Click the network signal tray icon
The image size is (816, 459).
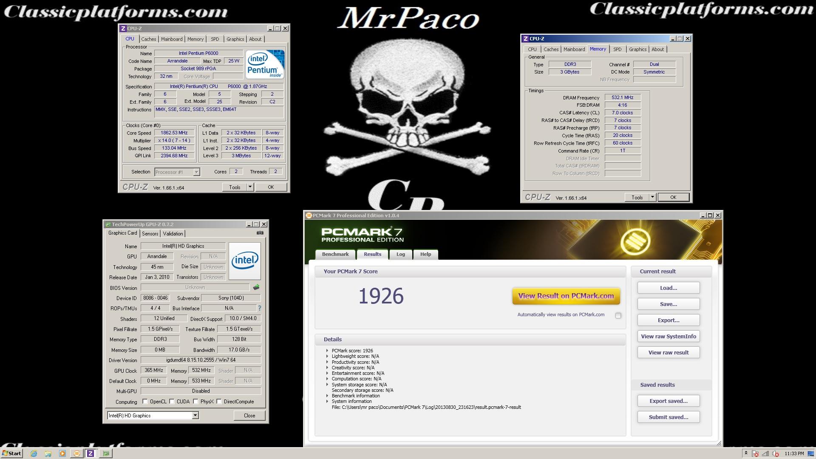765,453
